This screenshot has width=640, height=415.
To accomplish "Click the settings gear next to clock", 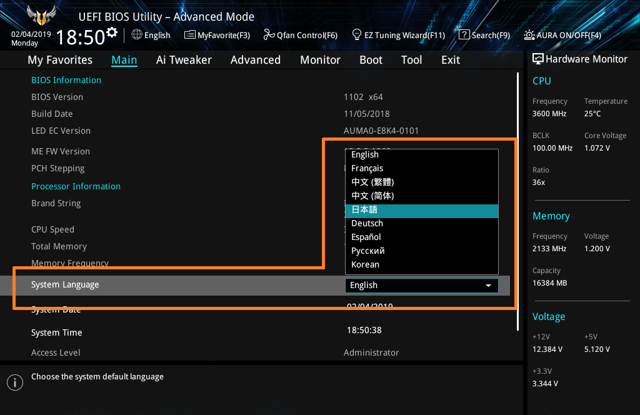I will click(x=112, y=32).
